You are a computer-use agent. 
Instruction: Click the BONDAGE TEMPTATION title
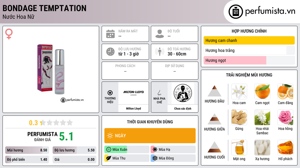45,8
